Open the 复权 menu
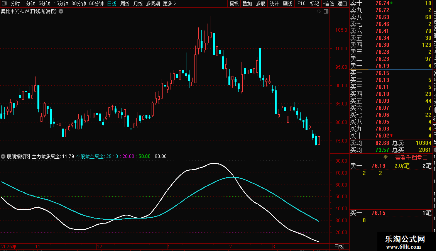The image size is (436, 251). tap(234, 3)
